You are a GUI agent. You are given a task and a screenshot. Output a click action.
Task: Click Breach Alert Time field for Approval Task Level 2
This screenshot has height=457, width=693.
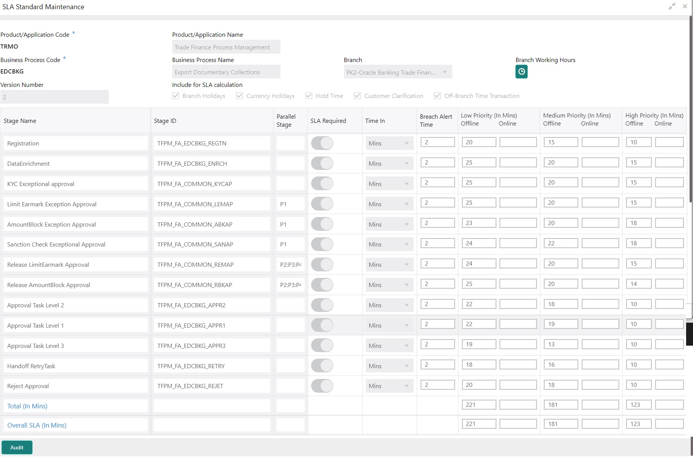click(438, 304)
